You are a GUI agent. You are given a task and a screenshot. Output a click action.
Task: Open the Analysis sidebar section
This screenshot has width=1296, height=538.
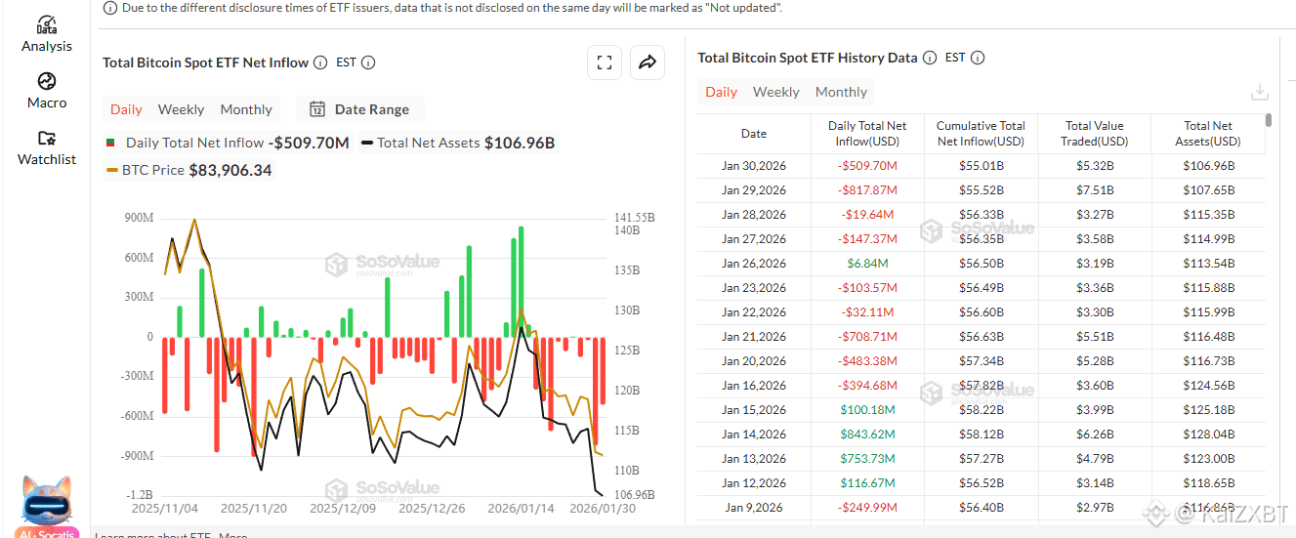click(x=47, y=34)
